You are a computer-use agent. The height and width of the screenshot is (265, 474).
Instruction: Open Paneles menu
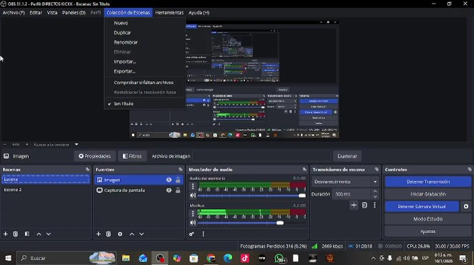[74, 13]
